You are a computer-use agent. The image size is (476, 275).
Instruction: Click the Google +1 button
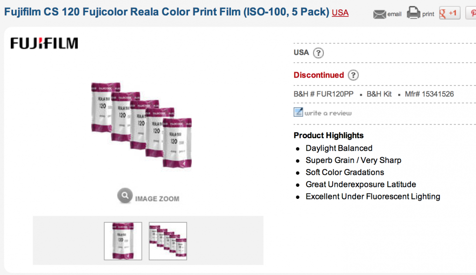pos(449,13)
